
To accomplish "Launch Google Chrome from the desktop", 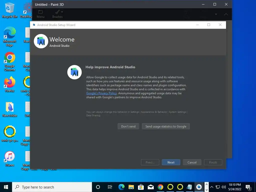I will click(9, 61).
